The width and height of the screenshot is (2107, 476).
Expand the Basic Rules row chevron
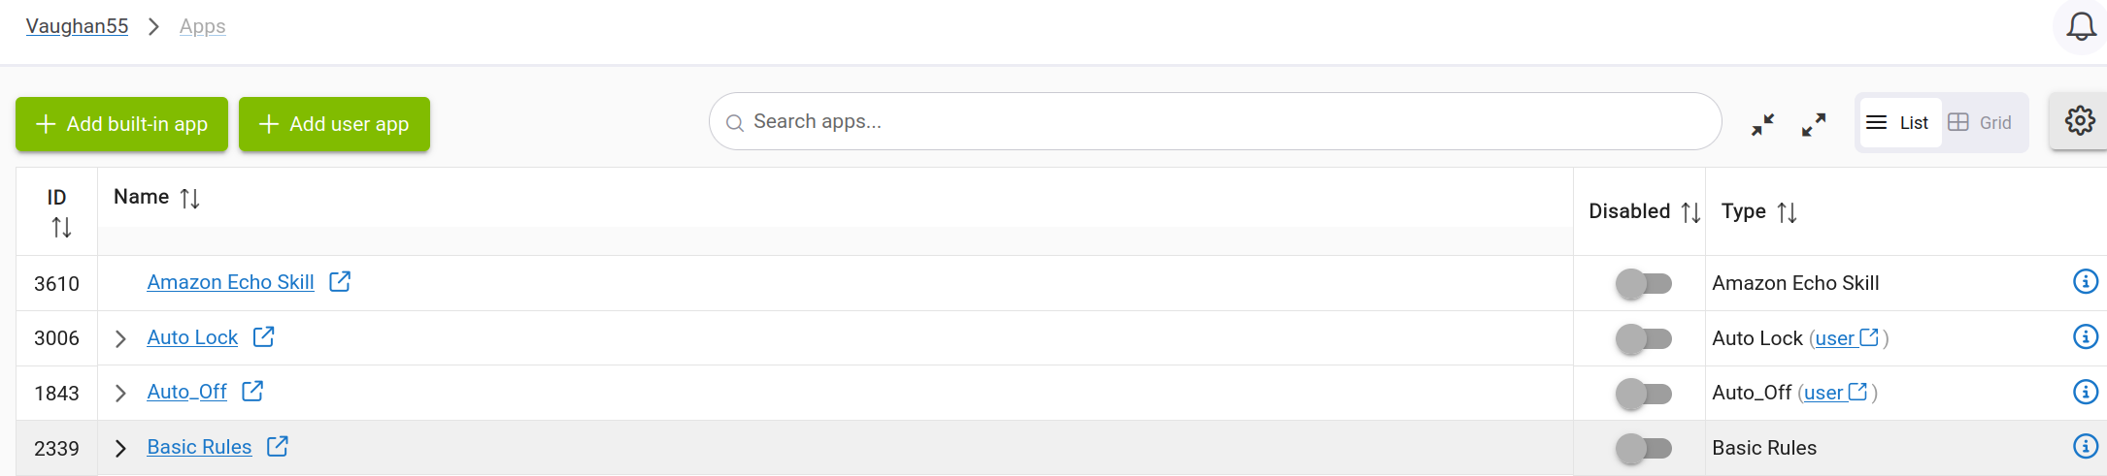coord(120,448)
